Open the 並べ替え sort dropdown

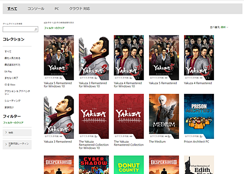(x=219, y=27)
